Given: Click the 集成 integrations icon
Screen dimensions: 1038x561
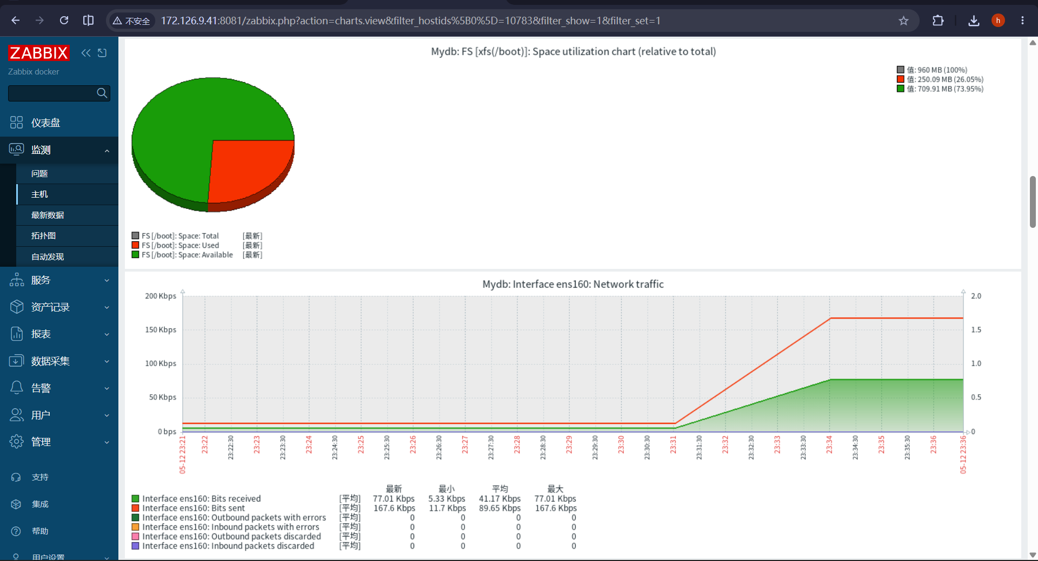Looking at the screenshot, I should pos(16,504).
